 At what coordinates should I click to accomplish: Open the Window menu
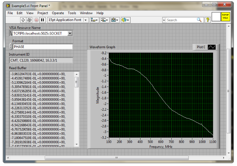pyautogui.click(x=86, y=13)
